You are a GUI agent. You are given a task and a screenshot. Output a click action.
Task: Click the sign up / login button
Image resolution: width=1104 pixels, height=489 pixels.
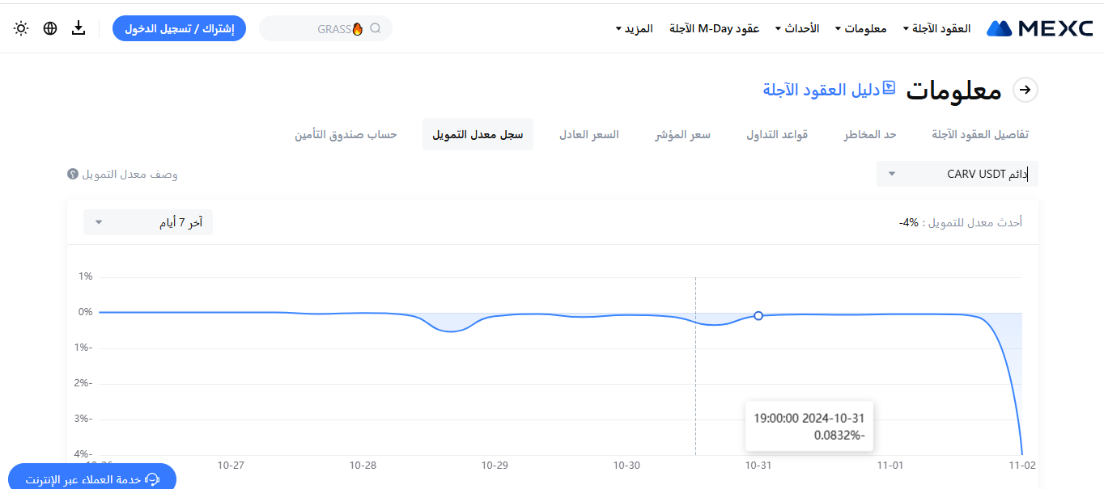pos(179,28)
